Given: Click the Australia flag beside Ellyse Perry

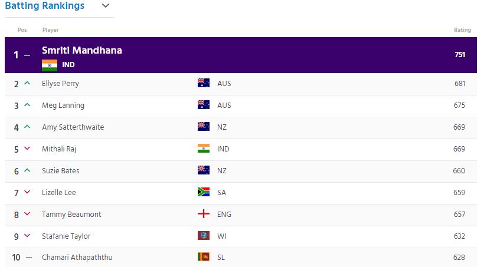Looking at the screenshot, I should pyautogui.click(x=204, y=83).
